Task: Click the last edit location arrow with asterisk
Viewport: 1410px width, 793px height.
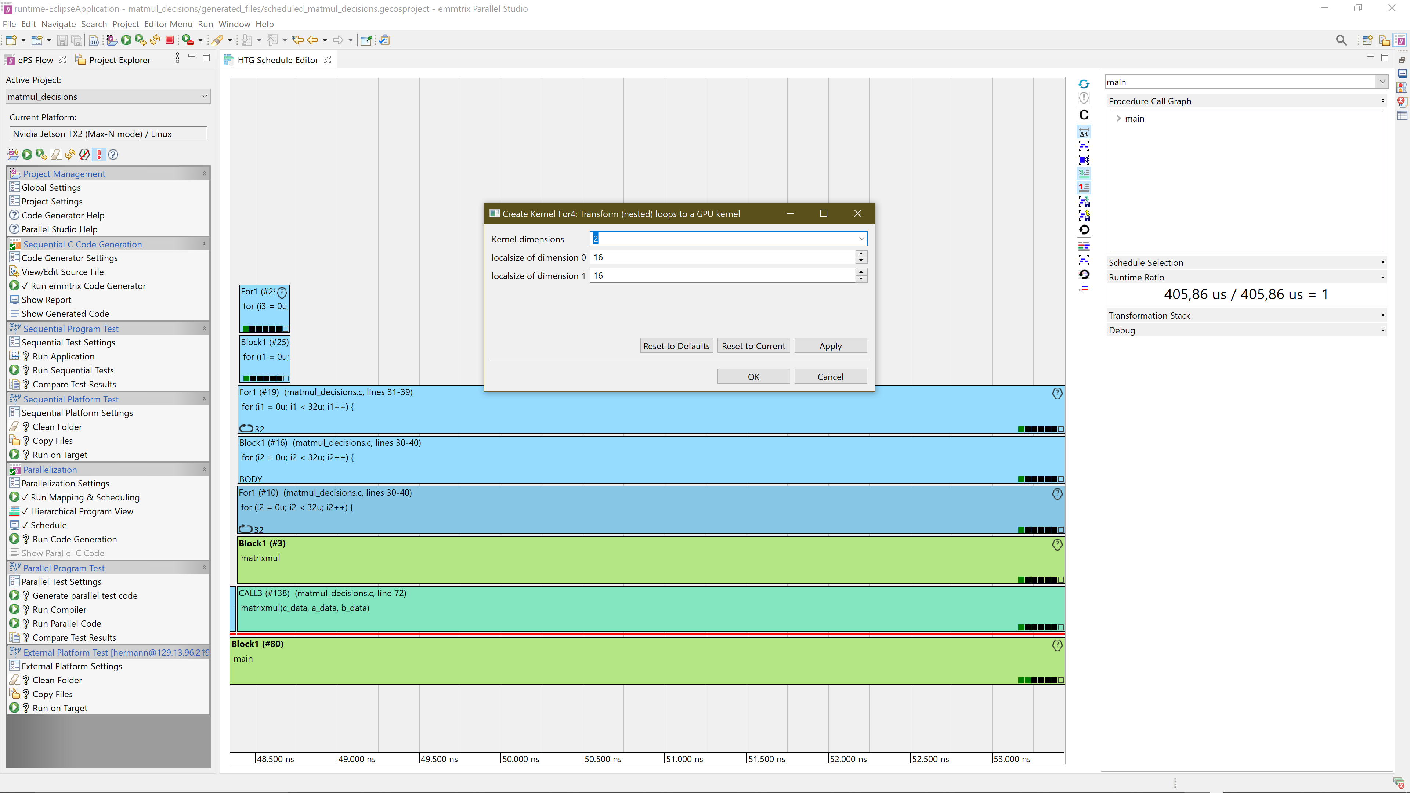Action: point(298,40)
